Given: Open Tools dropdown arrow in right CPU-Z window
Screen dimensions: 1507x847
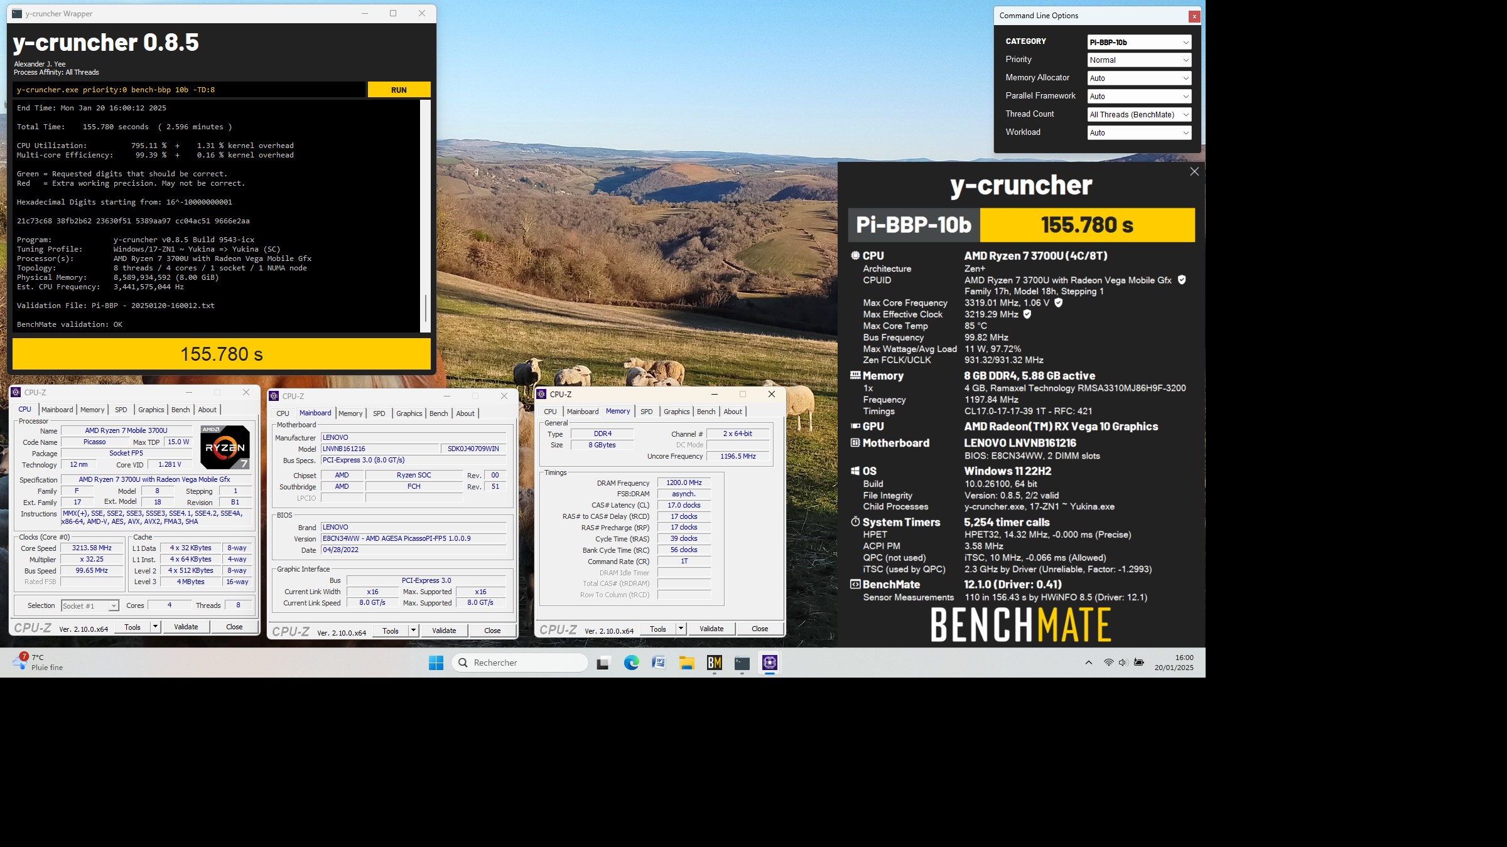Looking at the screenshot, I should pos(681,629).
